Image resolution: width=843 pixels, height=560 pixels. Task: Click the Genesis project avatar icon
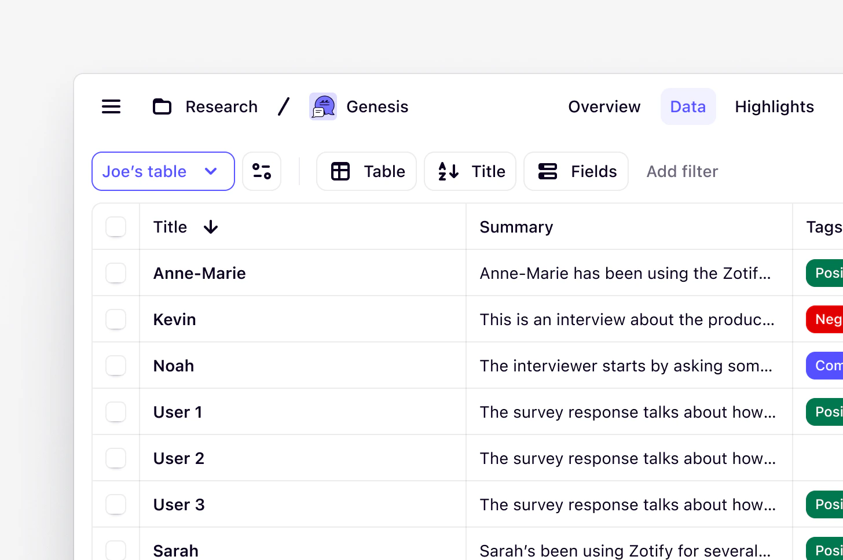point(323,106)
